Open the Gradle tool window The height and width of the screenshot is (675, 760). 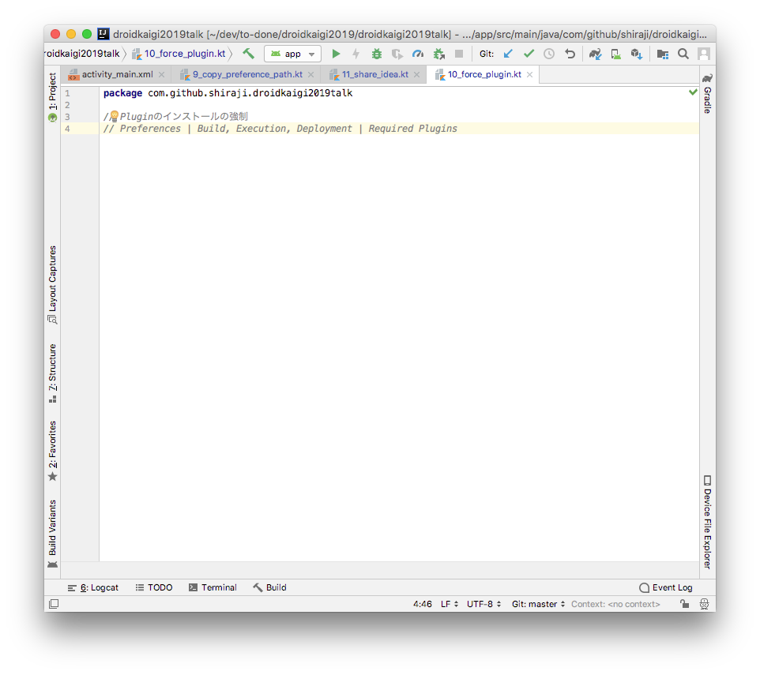707,93
